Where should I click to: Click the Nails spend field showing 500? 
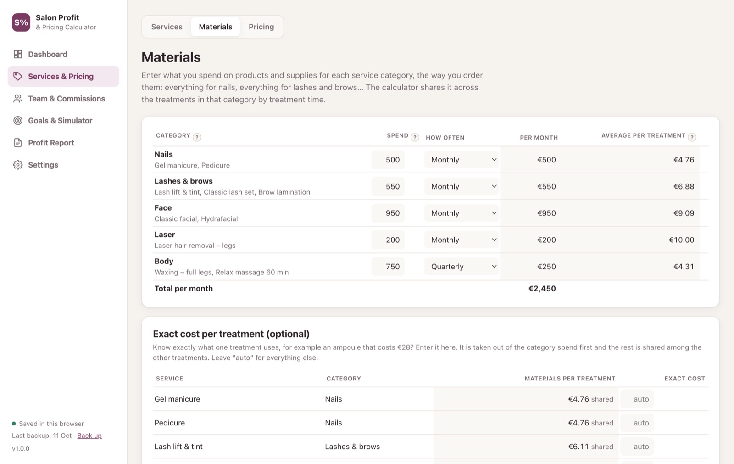pyautogui.click(x=388, y=160)
